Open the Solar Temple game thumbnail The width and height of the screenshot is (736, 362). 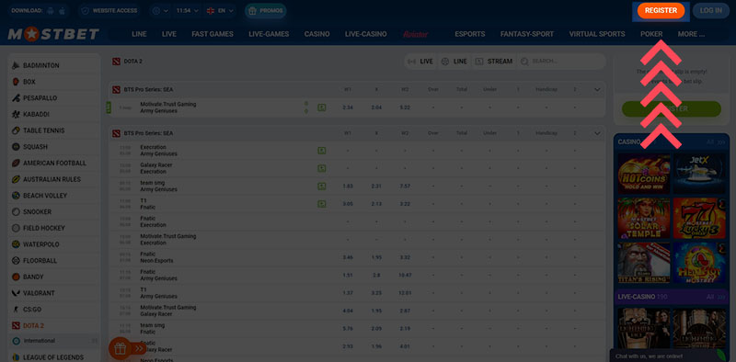[x=643, y=219]
